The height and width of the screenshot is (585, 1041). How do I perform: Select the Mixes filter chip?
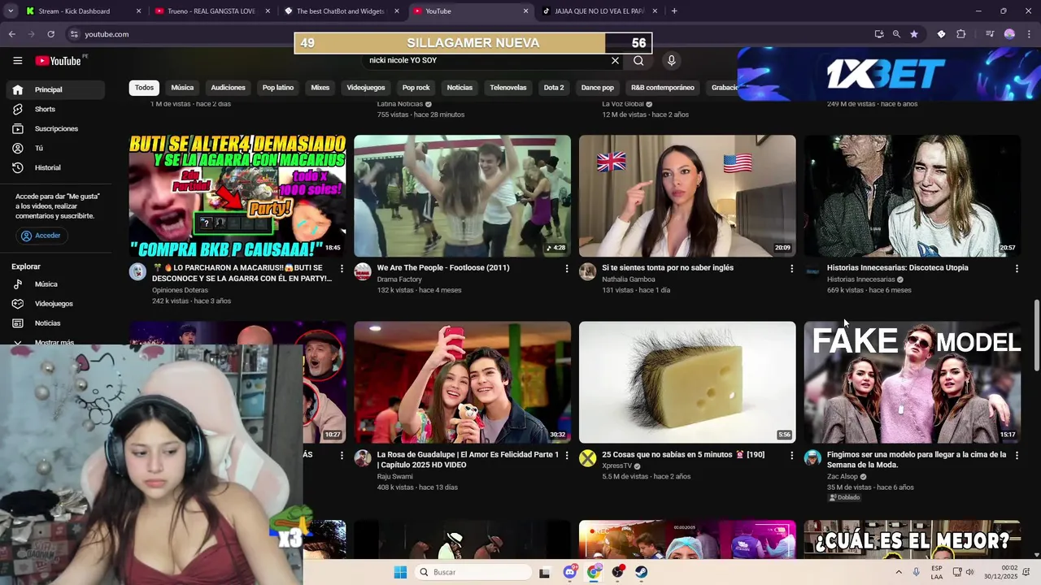click(x=320, y=88)
